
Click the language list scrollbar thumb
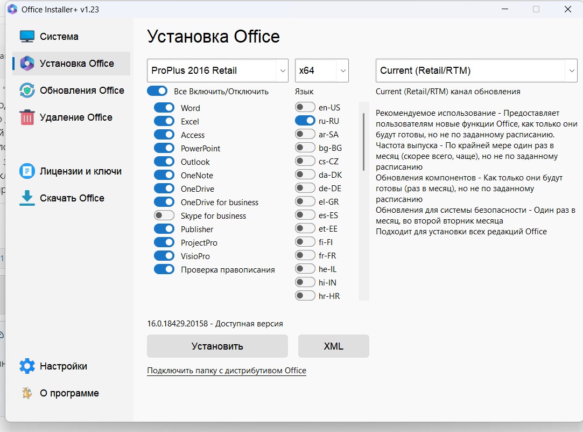pos(363,142)
